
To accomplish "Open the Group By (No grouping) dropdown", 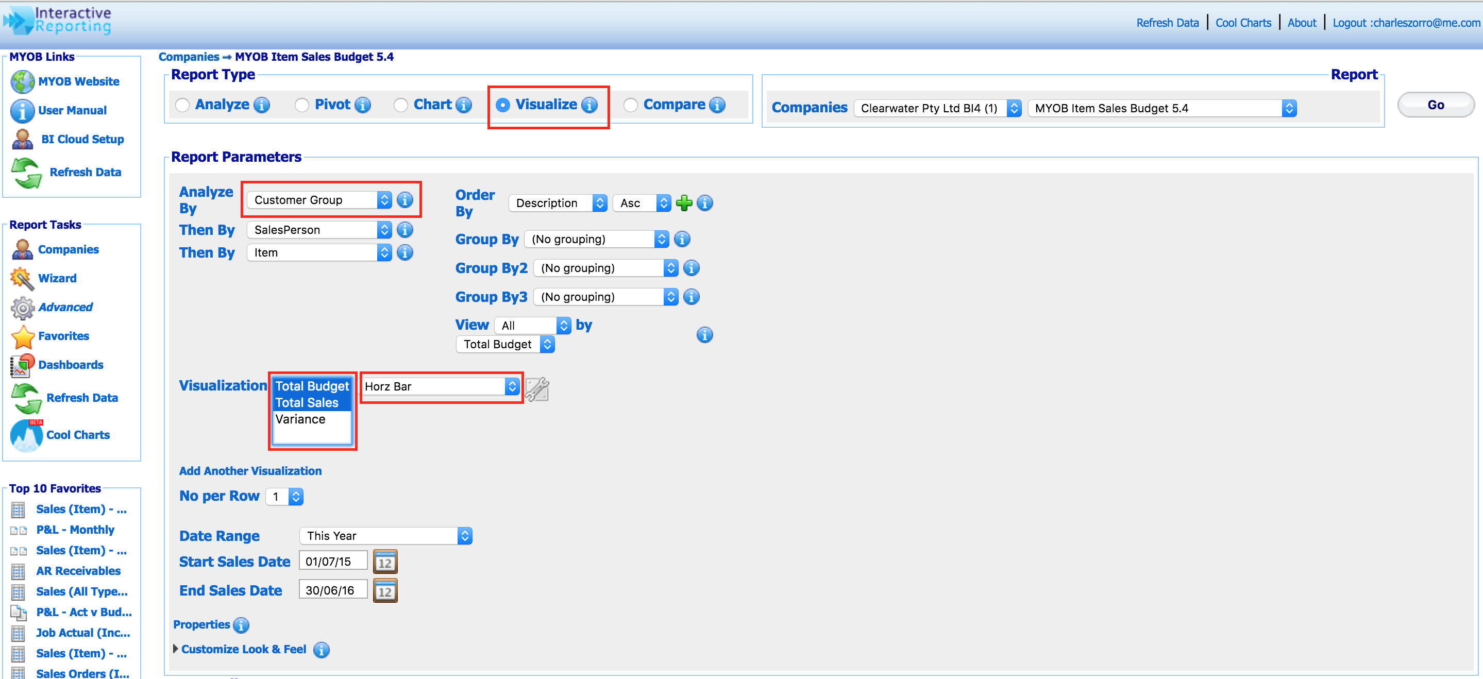I will pyautogui.click(x=596, y=239).
